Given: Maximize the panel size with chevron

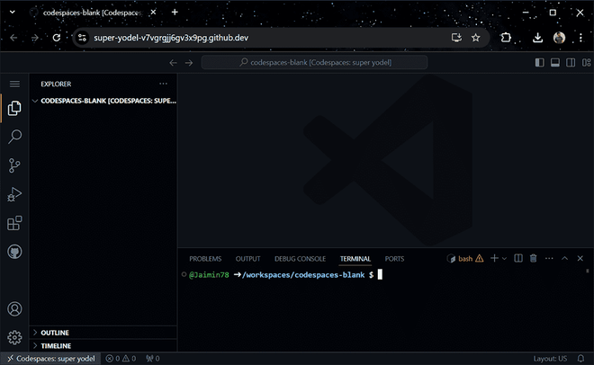Looking at the screenshot, I should [564, 258].
